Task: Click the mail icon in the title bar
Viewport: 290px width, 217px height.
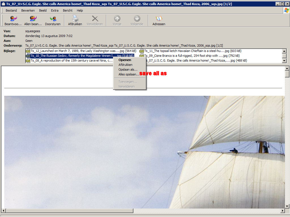Action: click(x=3, y=4)
